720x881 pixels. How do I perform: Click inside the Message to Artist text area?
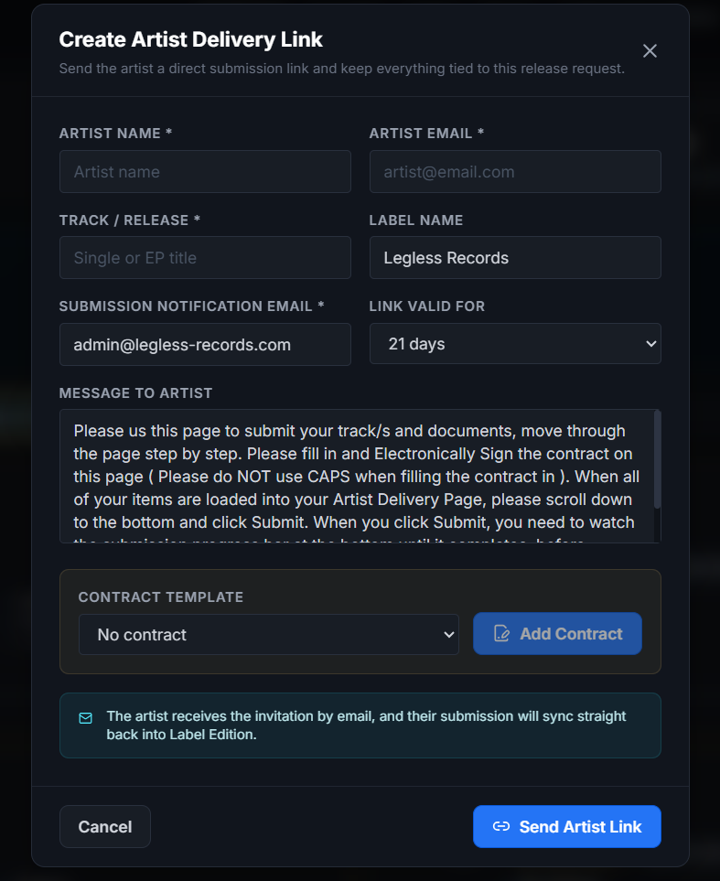pyautogui.click(x=360, y=476)
